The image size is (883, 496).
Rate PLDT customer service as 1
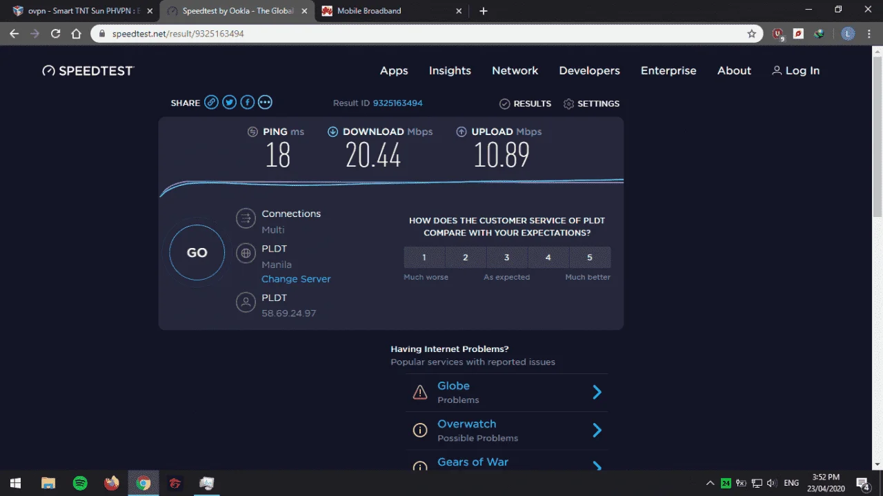[x=424, y=258]
